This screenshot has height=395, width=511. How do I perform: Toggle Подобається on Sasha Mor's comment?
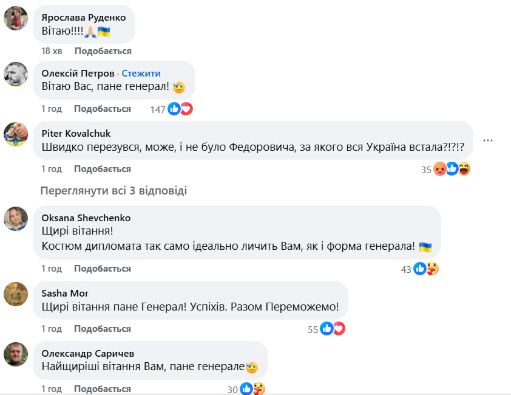click(x=103, y=329)
